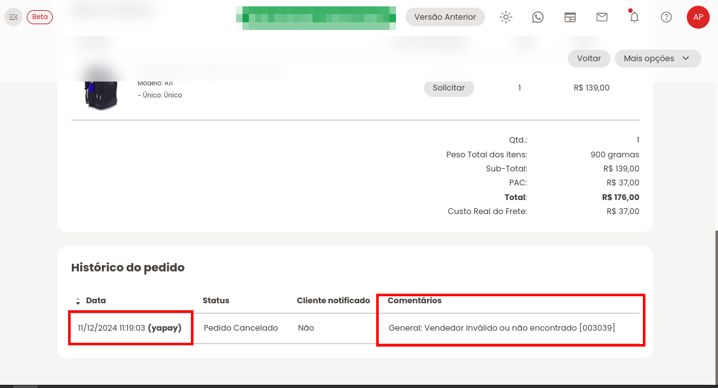Image resolution: width=718 pixels, height=388 pixels.
Task: Open notifications bell icon
Action: 634,17
